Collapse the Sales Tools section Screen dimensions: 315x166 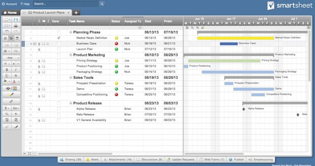[x=71, y=77]
